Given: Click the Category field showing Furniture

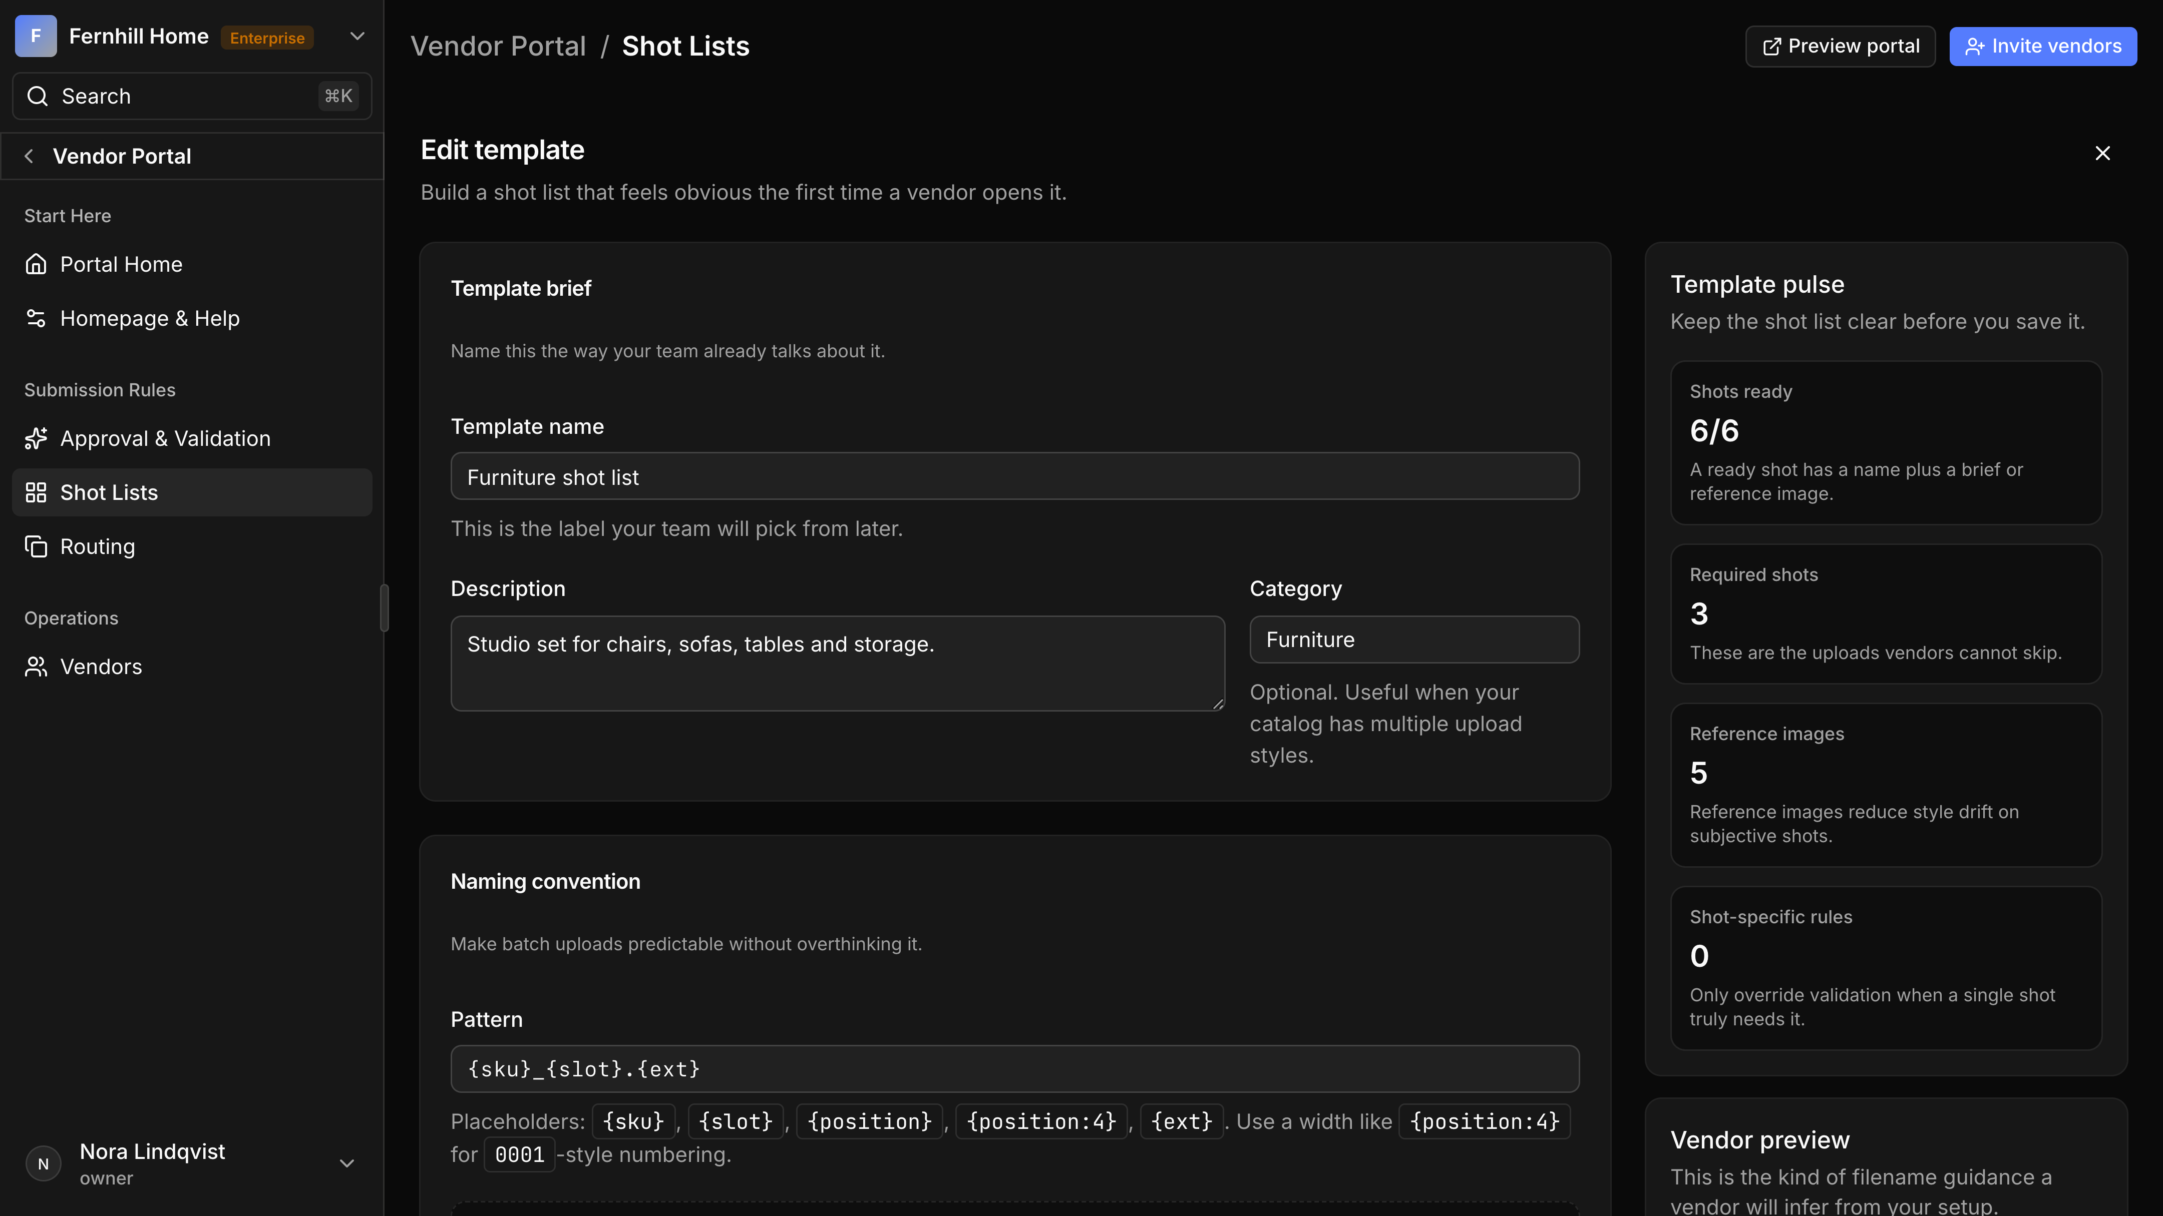Looking at the screenshot, I should click(1414, 640).
